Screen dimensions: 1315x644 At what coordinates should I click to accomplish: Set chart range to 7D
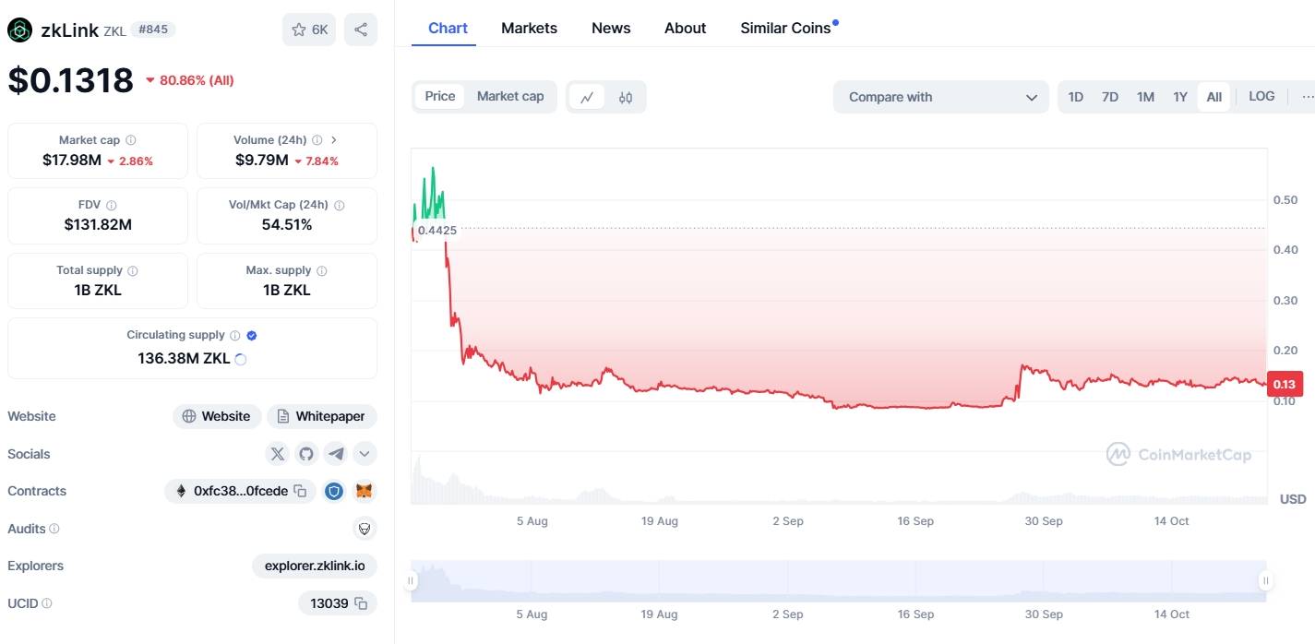(1110, 97)
